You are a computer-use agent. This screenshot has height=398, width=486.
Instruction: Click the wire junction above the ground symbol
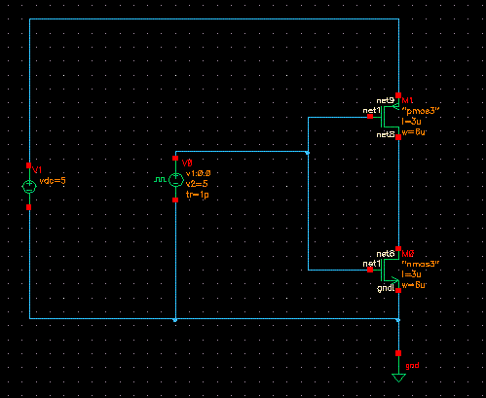[x=398, y=320]
